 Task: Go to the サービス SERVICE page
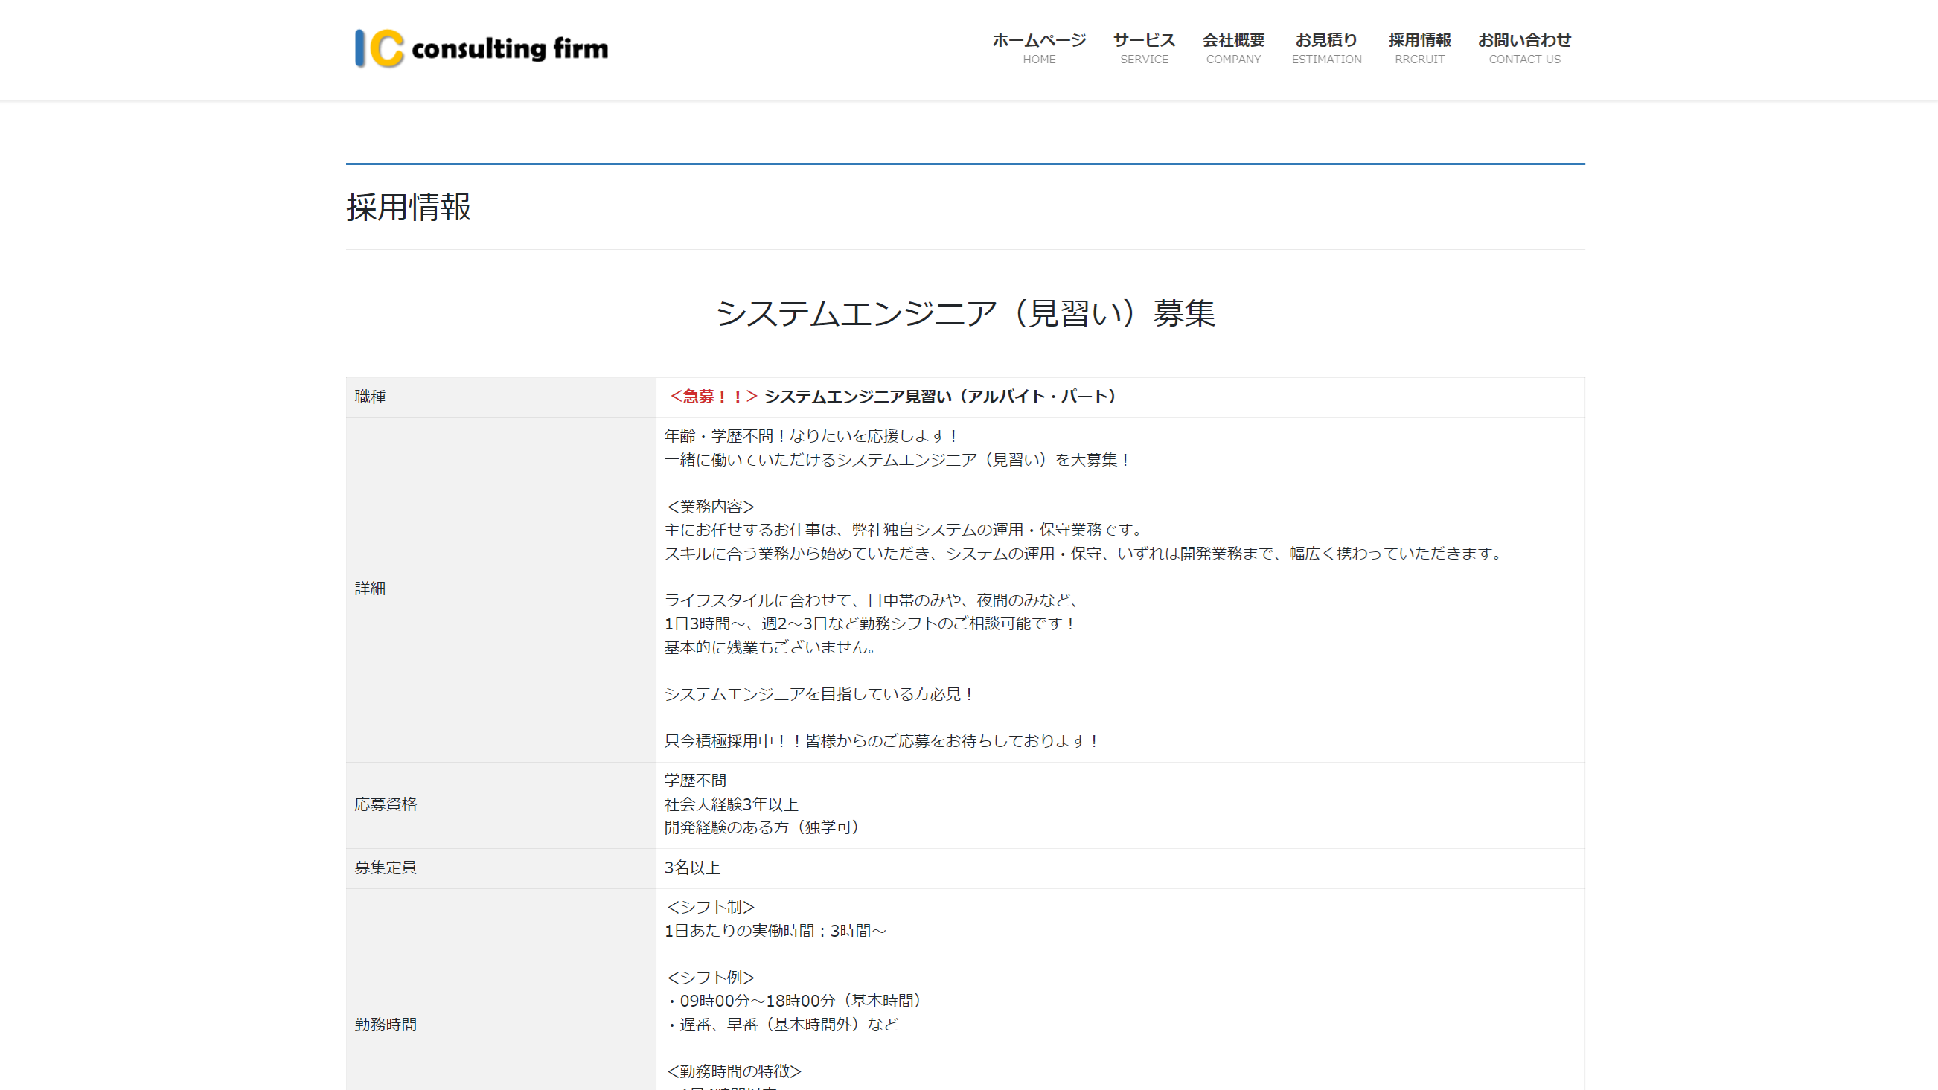click(x=1144, y=48)
